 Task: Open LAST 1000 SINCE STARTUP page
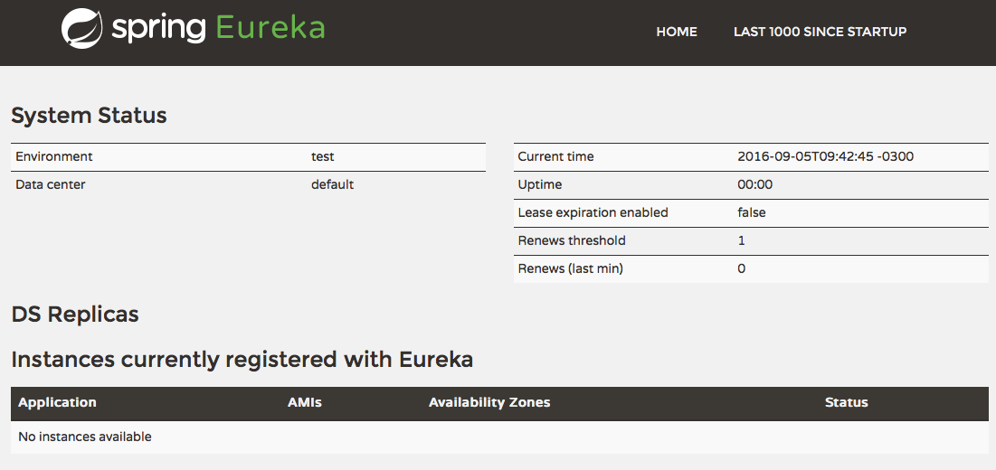click(820, 32)
